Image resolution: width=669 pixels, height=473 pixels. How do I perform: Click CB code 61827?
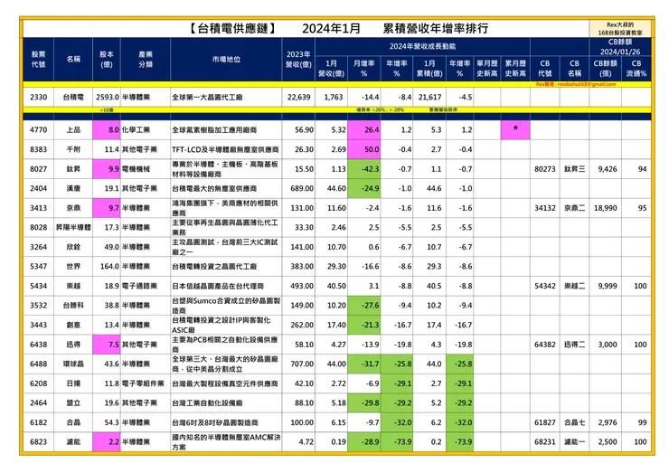point(545,422)
